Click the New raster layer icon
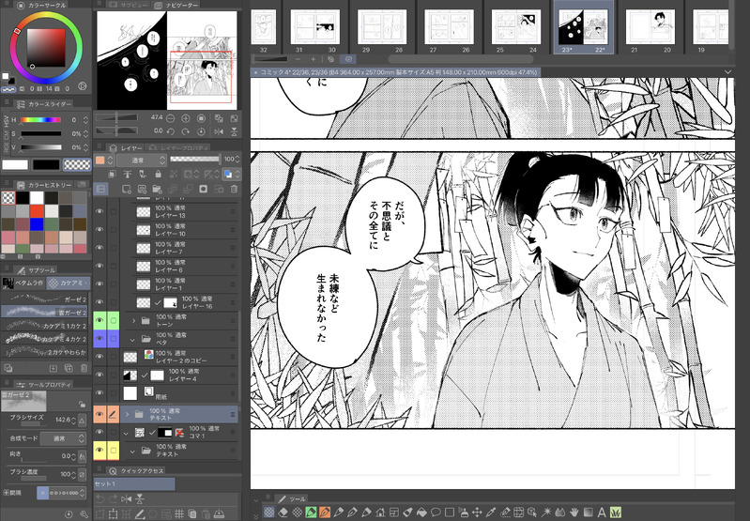The width and height of the screenshot is (750, 521). 127,189
